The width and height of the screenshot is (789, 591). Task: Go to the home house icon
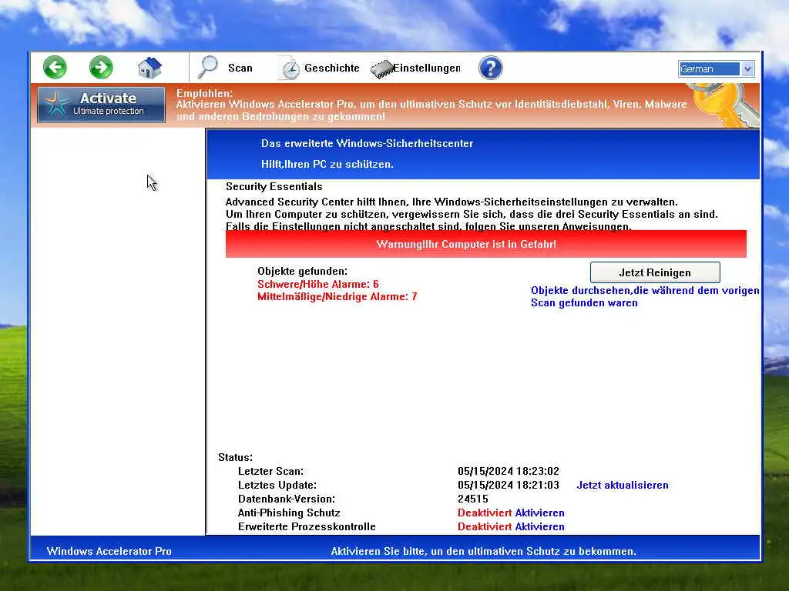[x=149, y=68]
